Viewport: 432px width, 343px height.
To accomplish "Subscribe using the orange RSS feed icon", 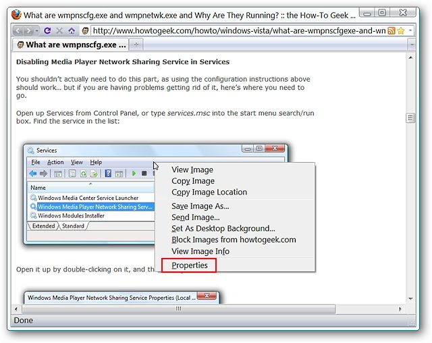I will tap(391, 30).
